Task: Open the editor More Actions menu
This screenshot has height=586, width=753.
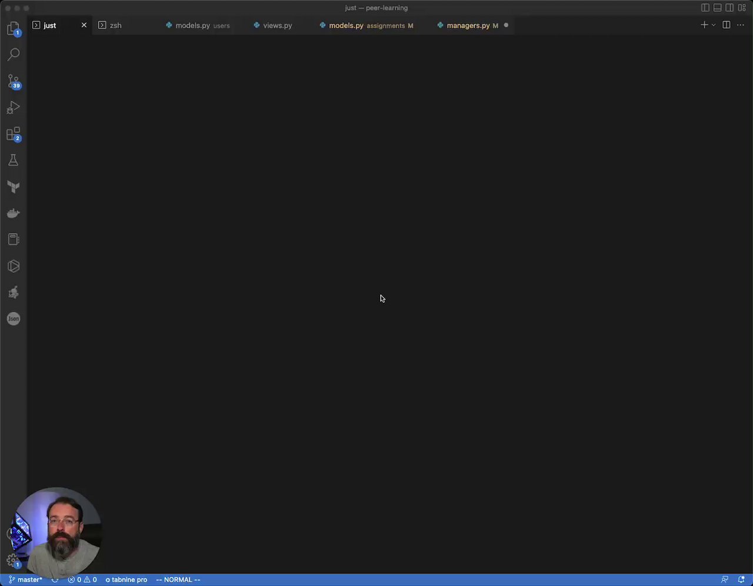Action: pos(741,25)
